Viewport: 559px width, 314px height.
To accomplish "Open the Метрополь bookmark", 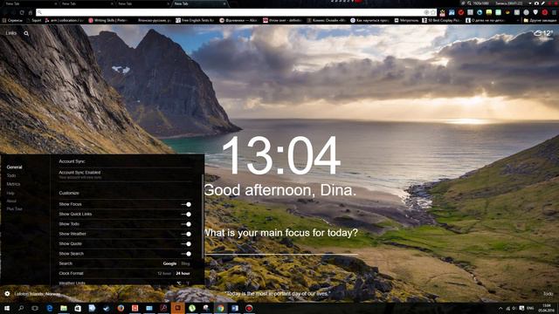I will [406, 21].
